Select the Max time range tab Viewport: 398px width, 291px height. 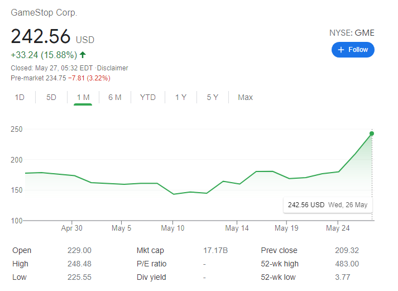[x=245, y=97]
